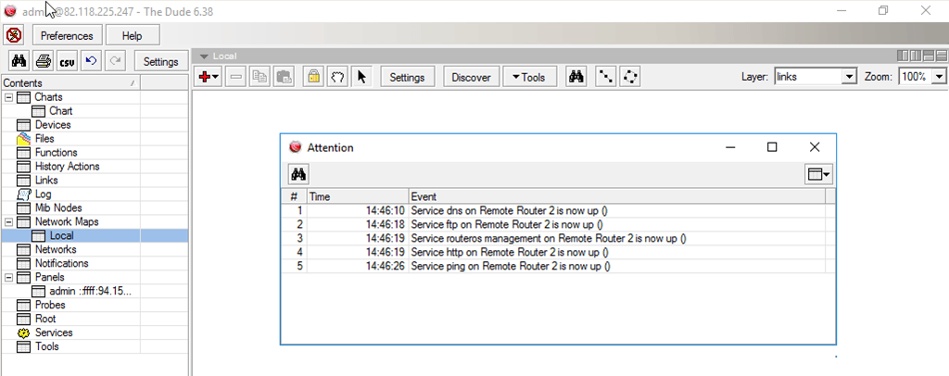Open the Help menu
Viewport: 949px width, 376px height.
[x=132, y=36]
